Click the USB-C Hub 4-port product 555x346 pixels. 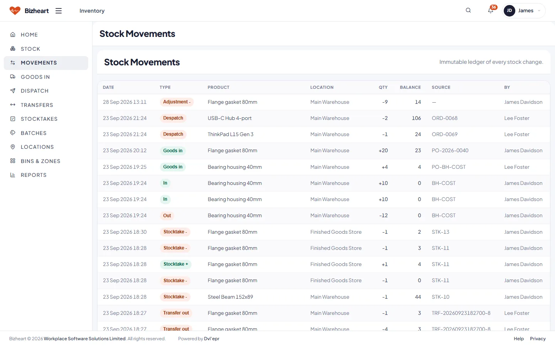click(x=230, y=118)
